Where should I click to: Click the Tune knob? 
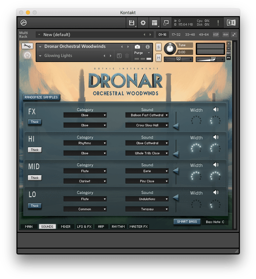[x=170, y=49]
